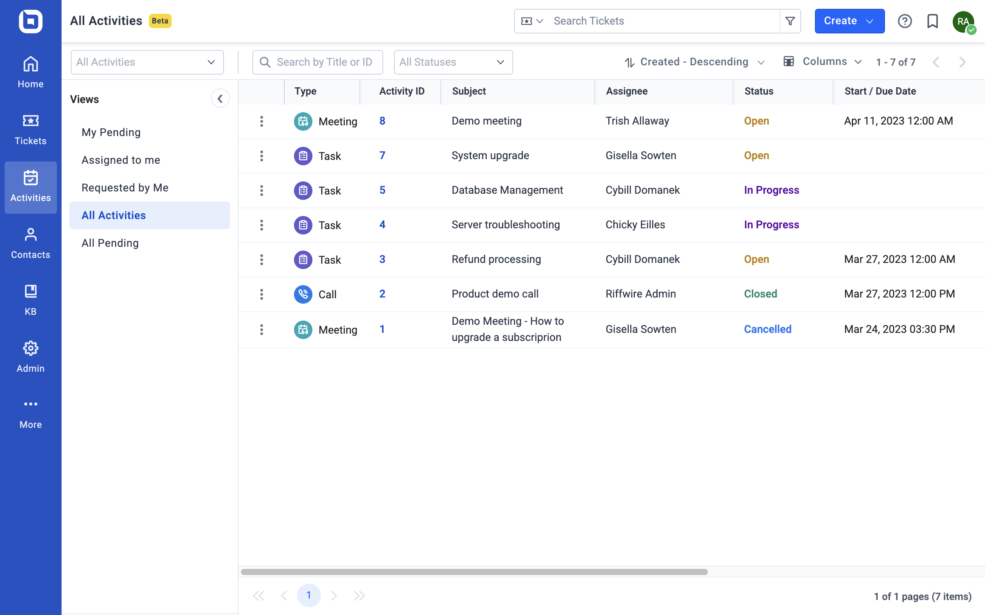
Task: Navigate to the KB section
Action: coord(30,299)
